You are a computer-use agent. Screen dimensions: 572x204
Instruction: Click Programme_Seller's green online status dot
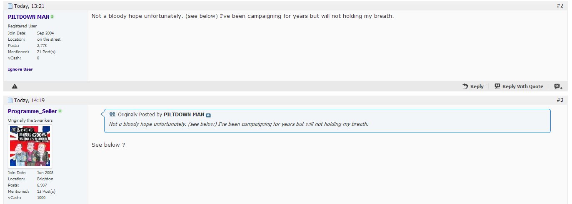pyautogui.click(x=60, y=111)
